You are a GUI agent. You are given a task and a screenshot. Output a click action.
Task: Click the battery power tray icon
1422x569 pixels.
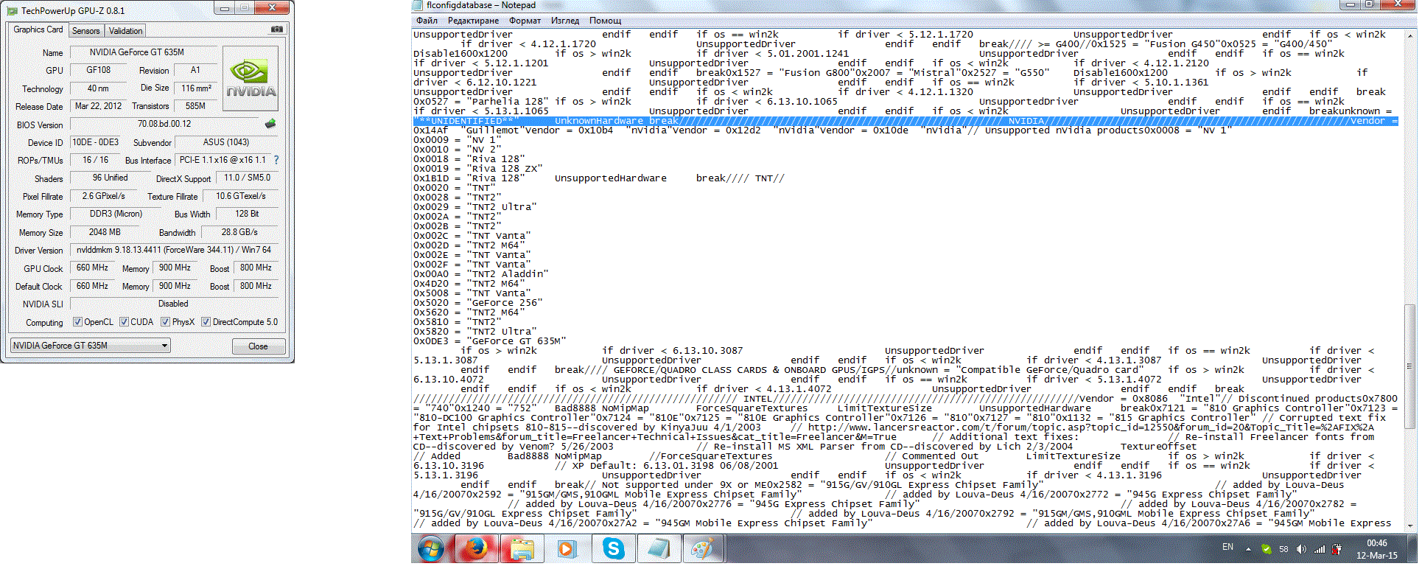pyautogui.click(x=1337, y=549)
